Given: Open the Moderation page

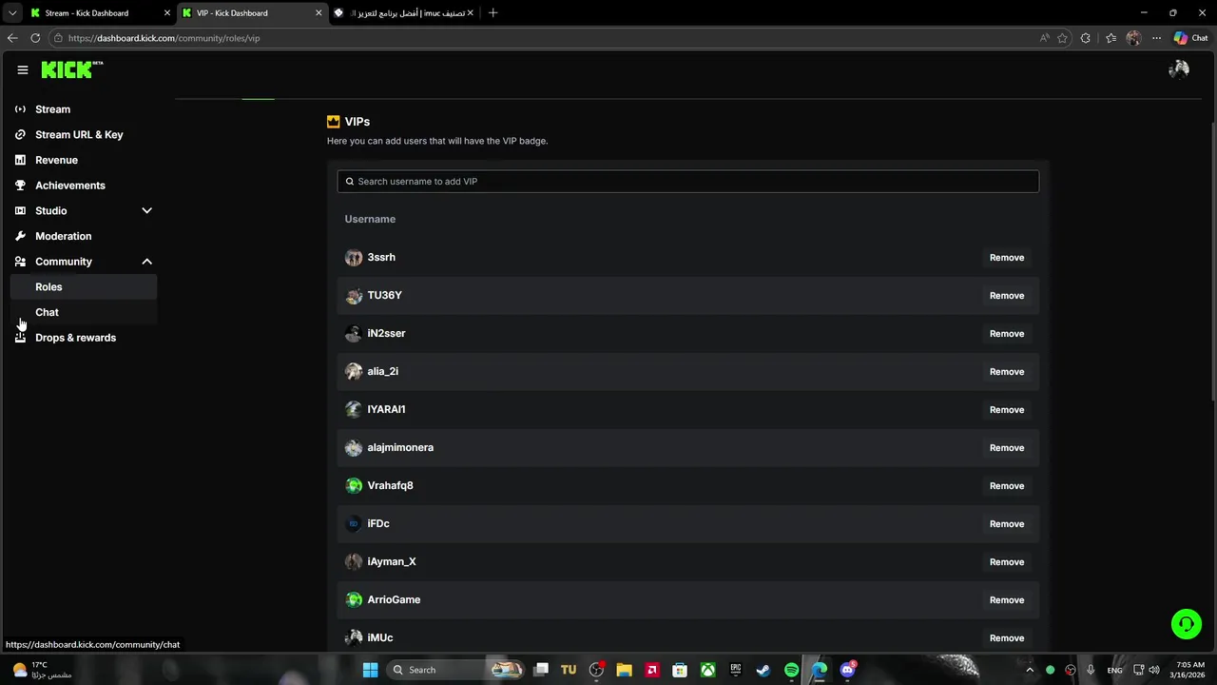Looking at the screenshot, I should tap(84, 236).
